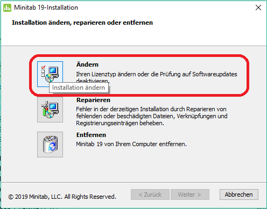267x209 pixels.
Task: Pick the Entfernen recycle bin icon
Action: click(50, 145)
